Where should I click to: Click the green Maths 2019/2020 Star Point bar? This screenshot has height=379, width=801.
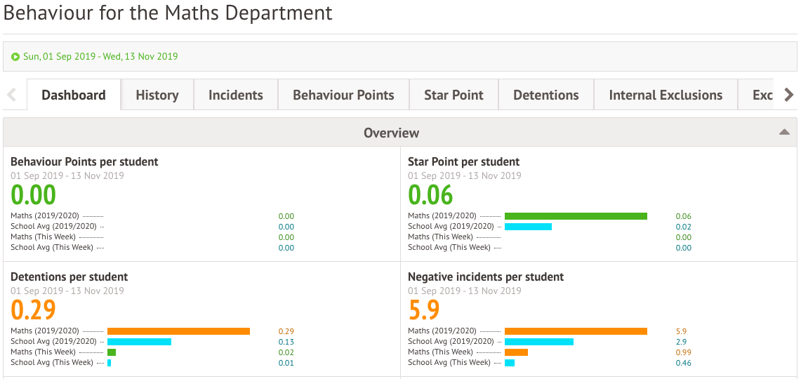click(x=576, y=216)
